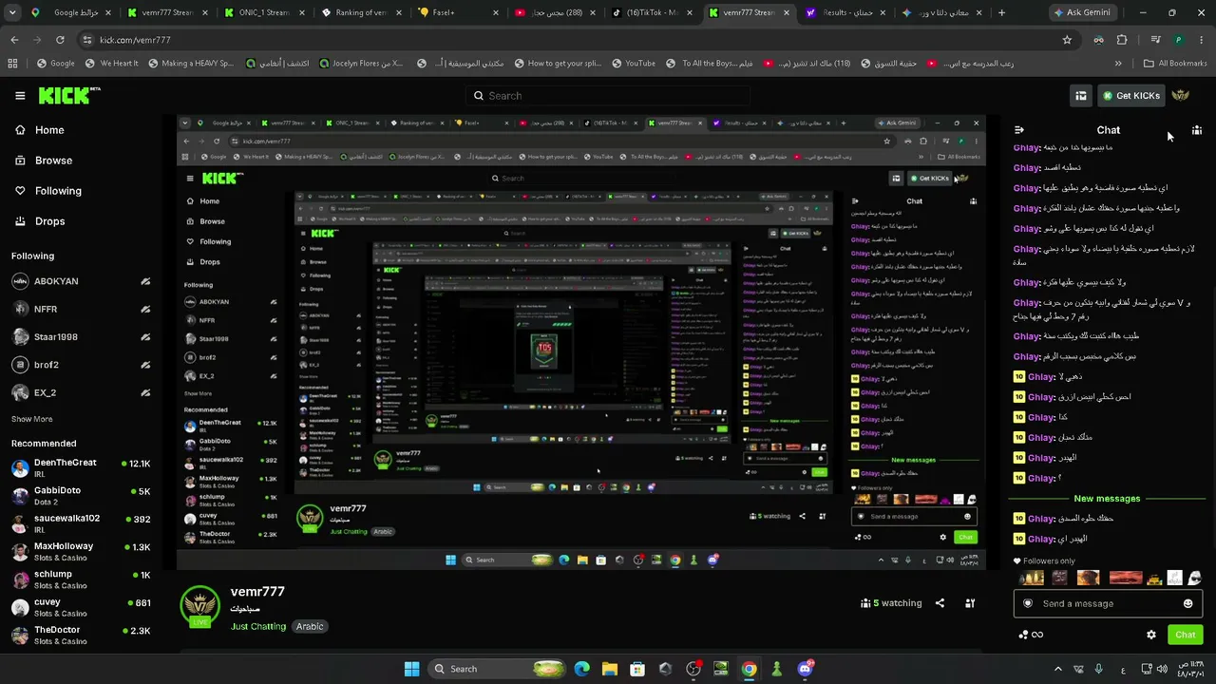Open the moderator tools icon beside share
The image size is (1216, 684).
[x=970, y=603]
